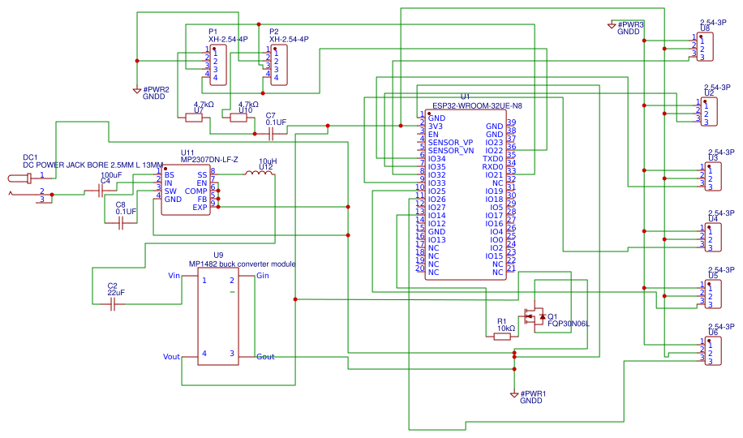Click the #PWR3 ground symbol
The width and height of the screenshot is (743, 438).
pos(612,26)
